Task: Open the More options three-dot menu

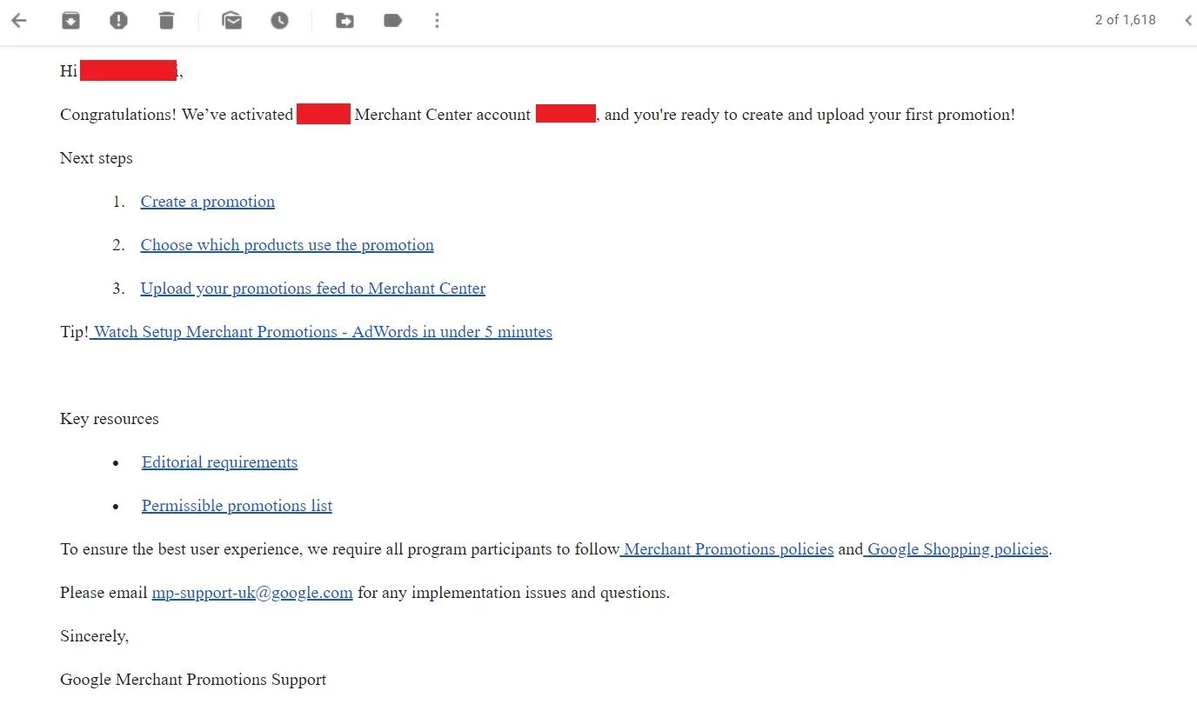Action: [437, 21]
